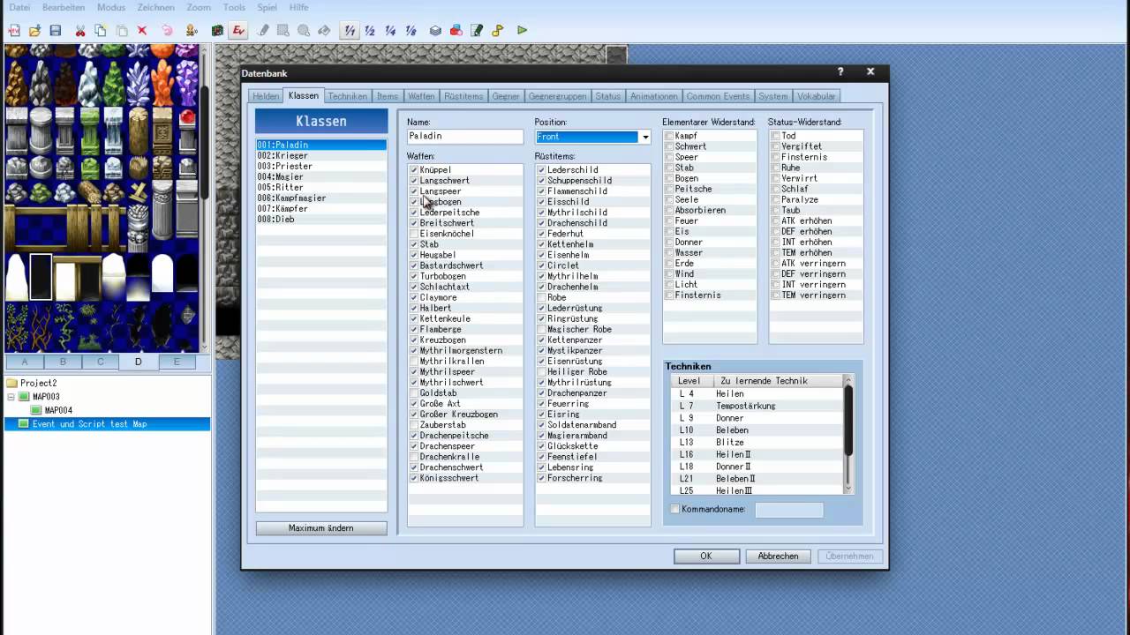Enable the Mythrilkrallen weapon checkbox

[x=414, y=362]
